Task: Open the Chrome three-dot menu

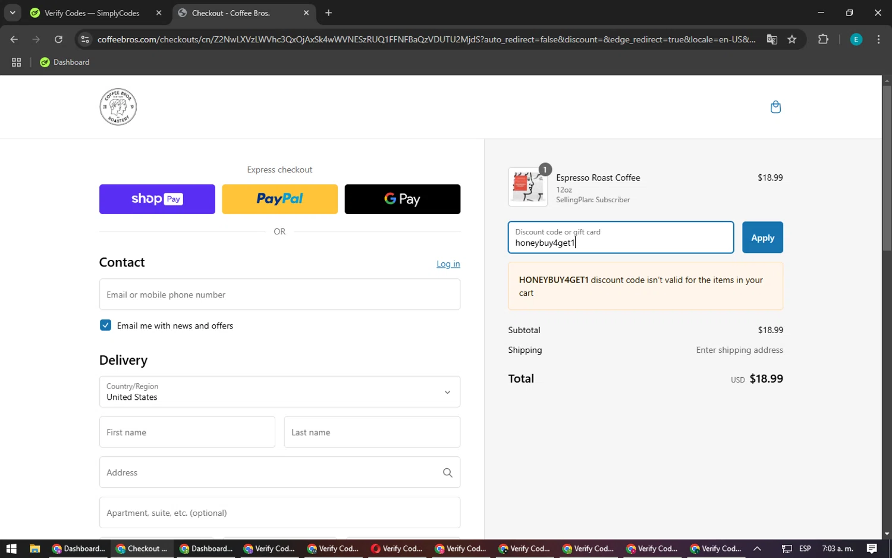Action: [x=878, y=39]
